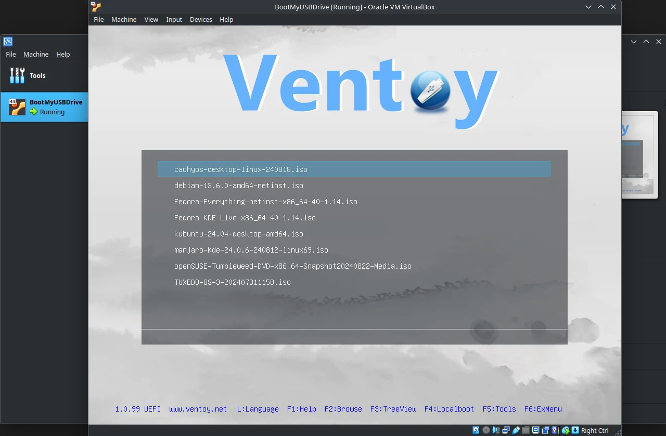Screen dimensions: 666x436
Task: Open the View menu
Action: point(151,19)
